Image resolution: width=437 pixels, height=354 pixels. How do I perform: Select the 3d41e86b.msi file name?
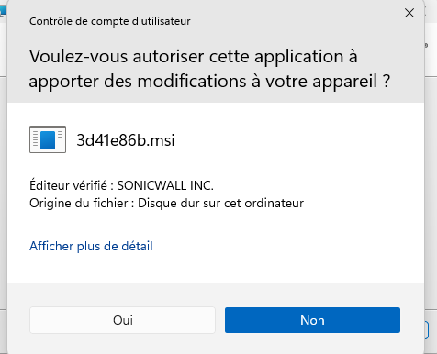pos(126,140)
